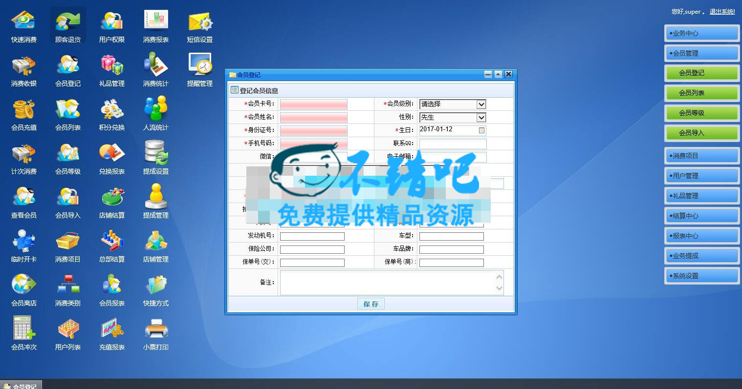Select green 会员等级 sidebar menu item
742x389 pixels.
pos(702,113)
